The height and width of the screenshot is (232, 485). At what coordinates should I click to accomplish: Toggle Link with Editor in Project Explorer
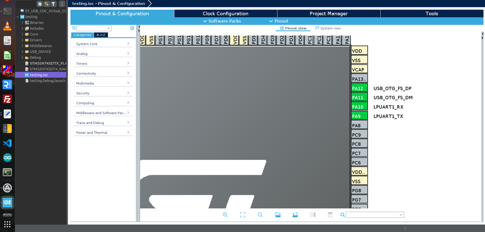(47, 4)
